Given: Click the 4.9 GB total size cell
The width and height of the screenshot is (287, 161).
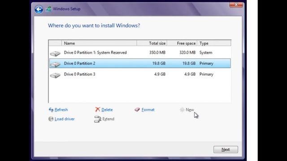Looking at the screenshot, I should coord(160,74).
